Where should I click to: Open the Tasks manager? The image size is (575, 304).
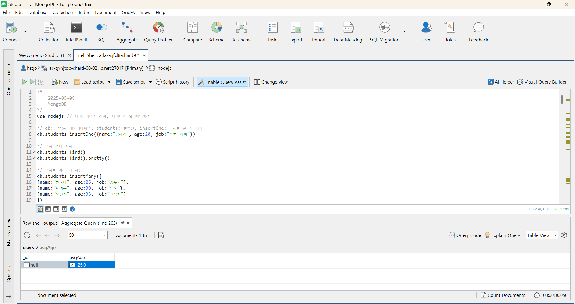click(273, 31)
